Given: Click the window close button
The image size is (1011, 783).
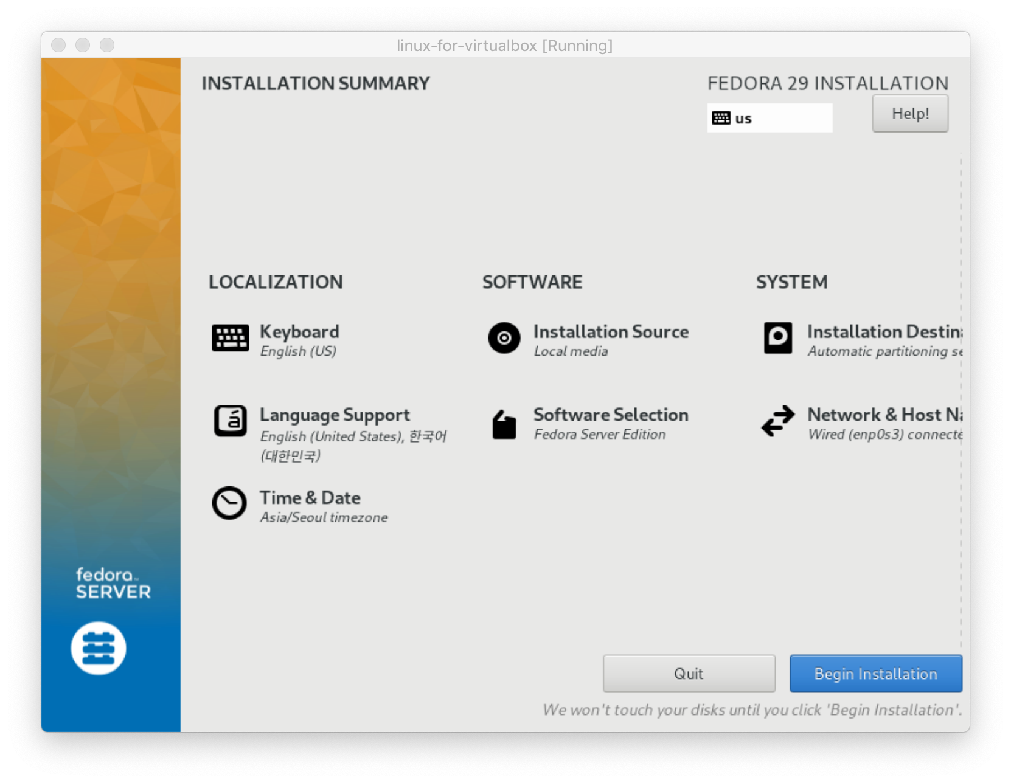Looking at the screenshot, I should 58,45.
